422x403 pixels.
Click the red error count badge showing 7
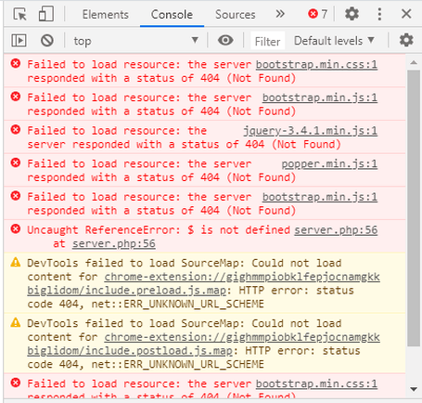pyautogui.click(x=317, y=14)
